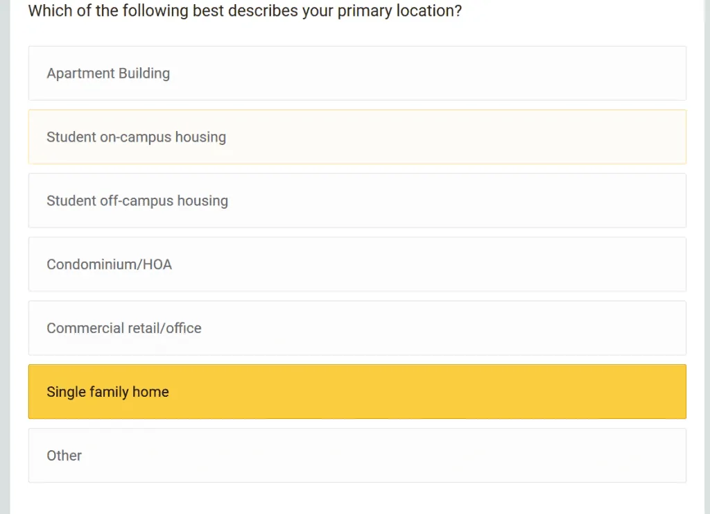Click the 'Student off-campus housing' label text
710x514 pixels.
click(137, 201)
